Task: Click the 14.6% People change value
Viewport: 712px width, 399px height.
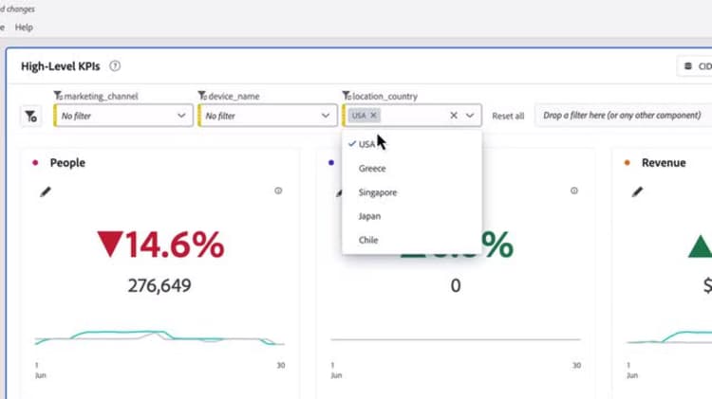Action: coord(160,245)
